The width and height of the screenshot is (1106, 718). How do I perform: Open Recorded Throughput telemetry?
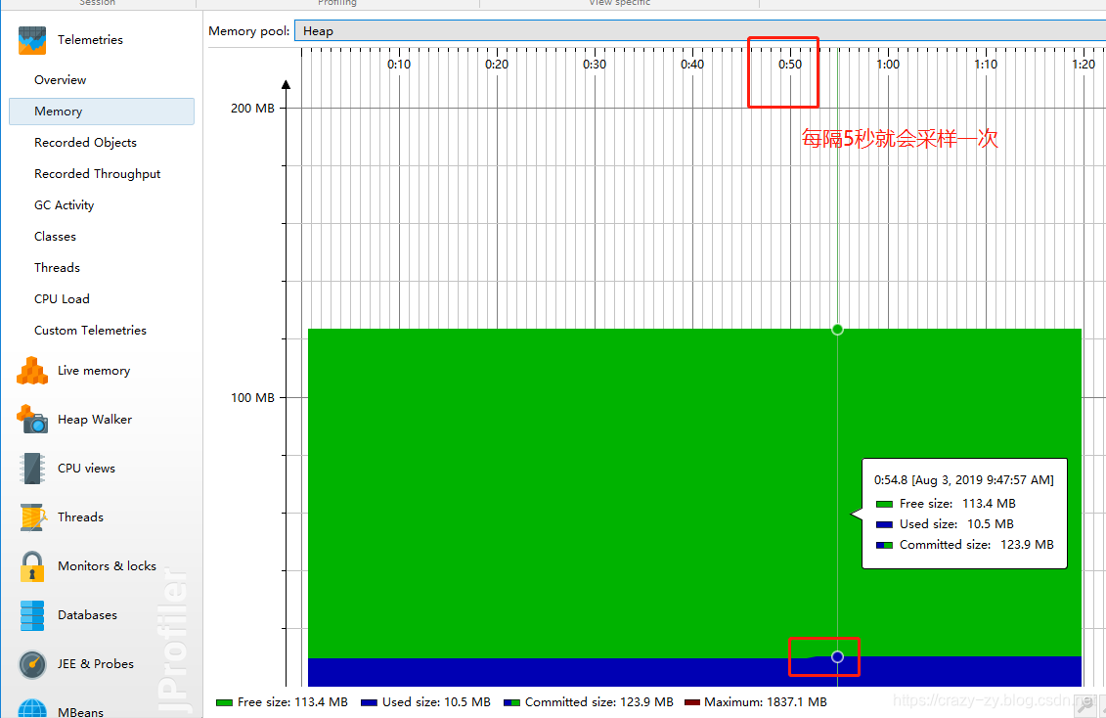[98, 174]
